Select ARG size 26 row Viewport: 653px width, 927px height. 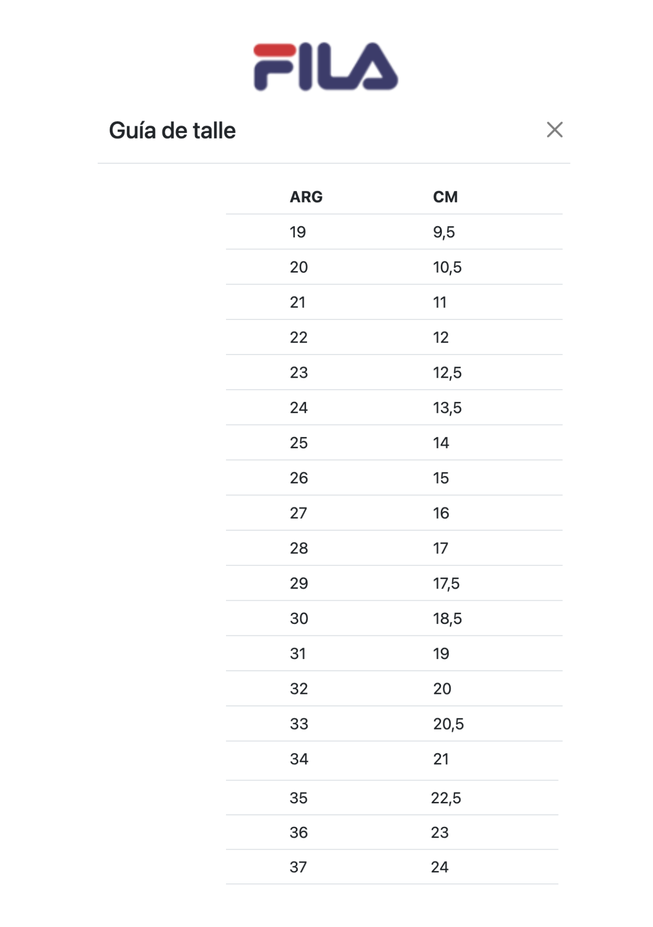tap(394, 478)
